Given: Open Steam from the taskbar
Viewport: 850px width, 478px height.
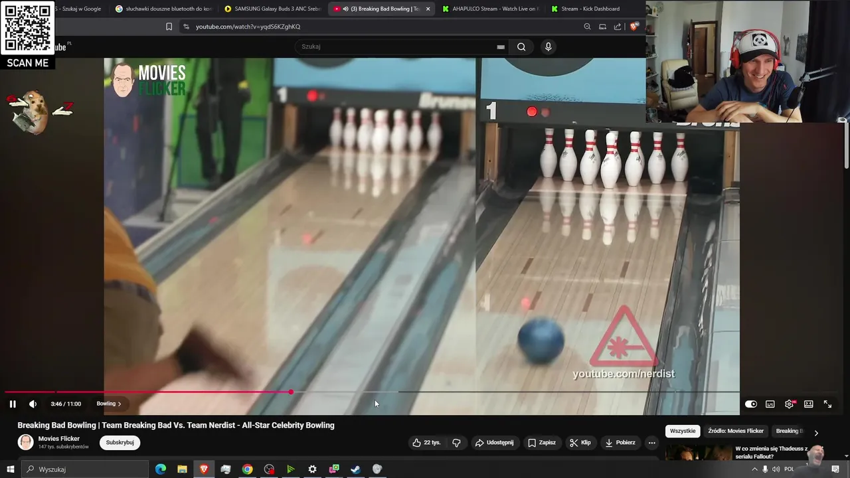Looking at the screenshot, I should point(355,469).
